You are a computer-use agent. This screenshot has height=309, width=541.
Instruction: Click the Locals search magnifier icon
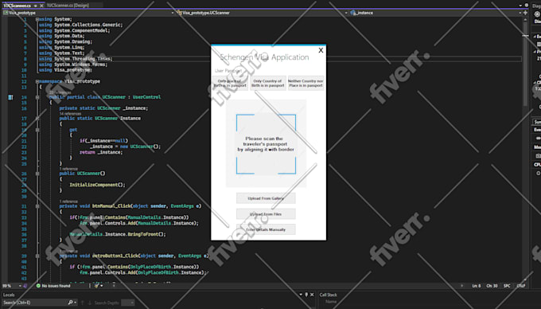70,303
